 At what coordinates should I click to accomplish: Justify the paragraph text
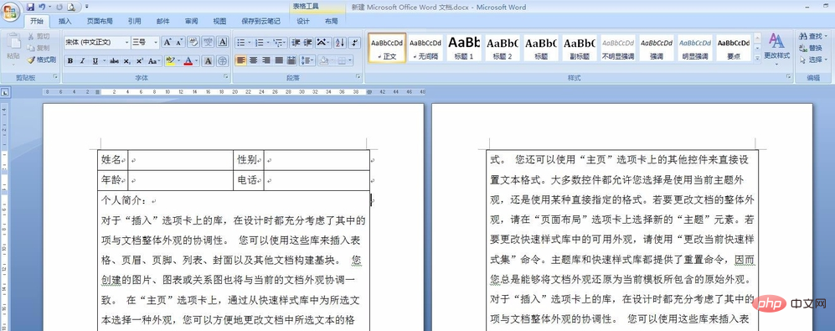click(279, 61)
